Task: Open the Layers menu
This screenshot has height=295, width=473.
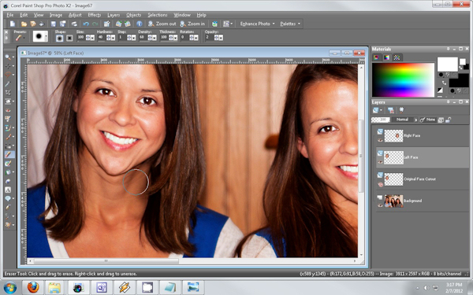Action: point(114,15)
